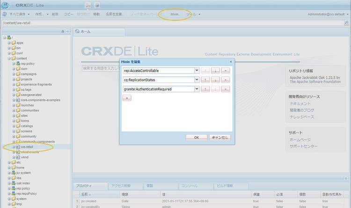Open the Mixin toolbar item
351x208 pixels.
pos(175,14)
